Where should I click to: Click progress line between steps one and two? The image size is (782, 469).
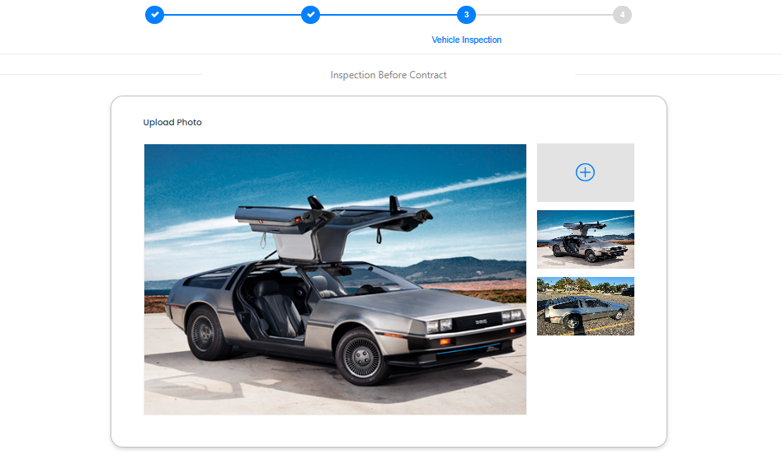(x=232, y=15)
